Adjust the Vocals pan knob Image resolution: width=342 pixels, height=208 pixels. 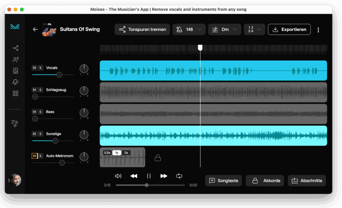pos(84,69)
